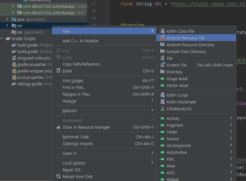Open the AIDL submenu
This screenshot has height=181, width=246.
[196, 173]
